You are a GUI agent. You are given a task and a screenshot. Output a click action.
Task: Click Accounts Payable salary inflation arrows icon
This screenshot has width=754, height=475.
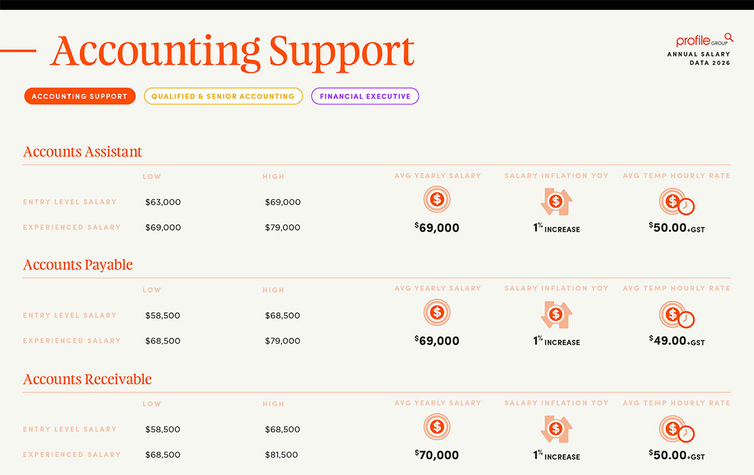point(556,315)
